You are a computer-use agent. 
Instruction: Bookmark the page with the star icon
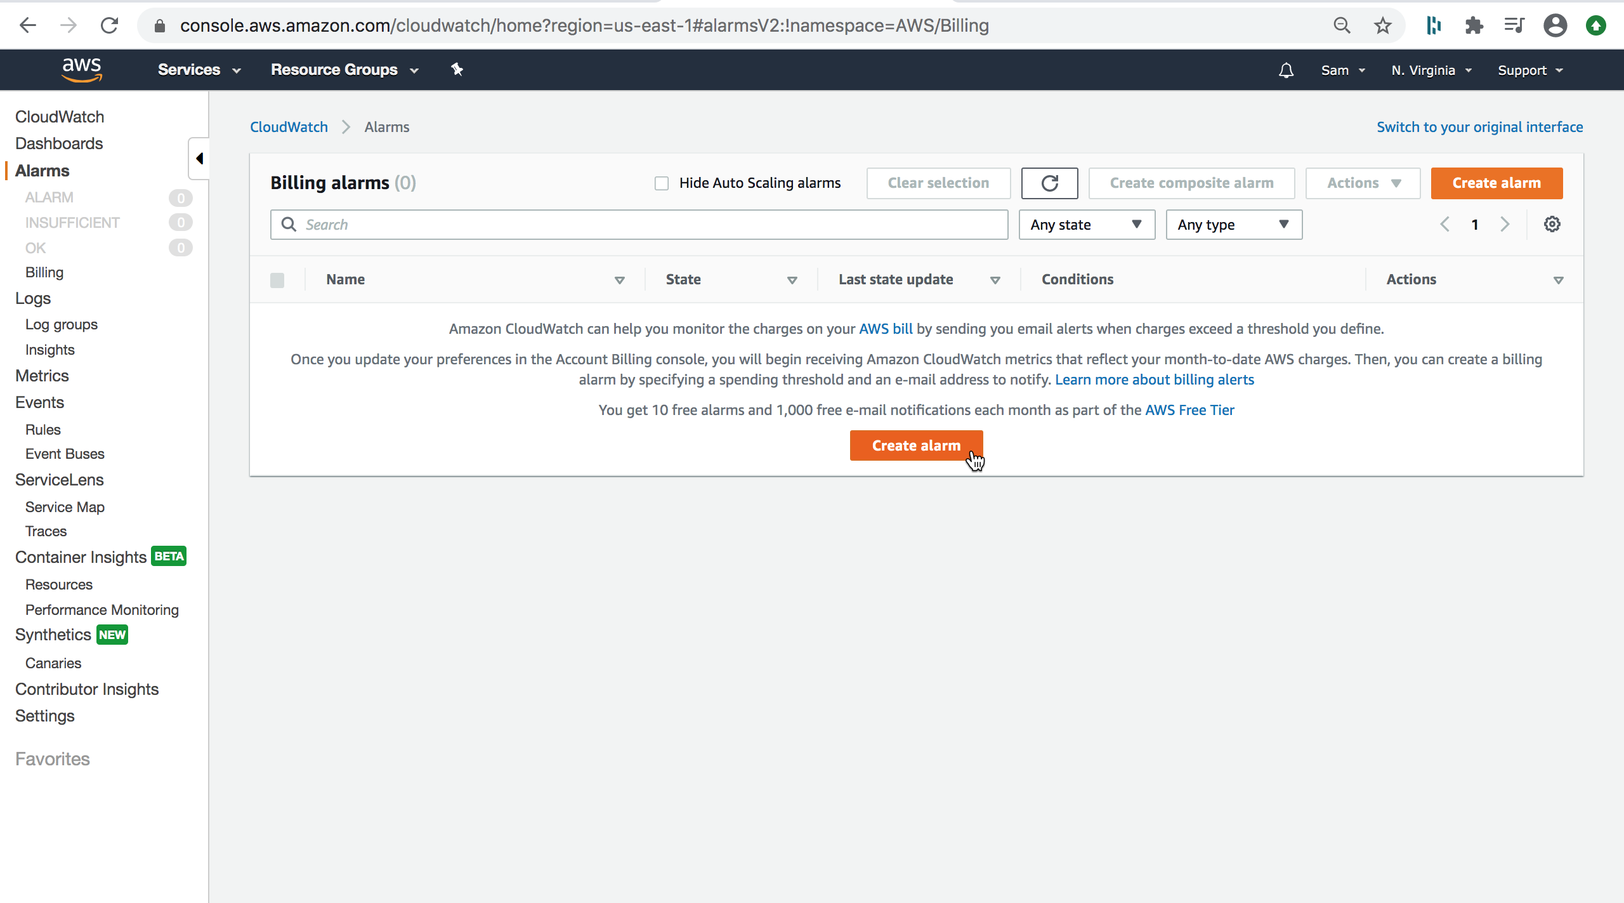click(1382, 25)
